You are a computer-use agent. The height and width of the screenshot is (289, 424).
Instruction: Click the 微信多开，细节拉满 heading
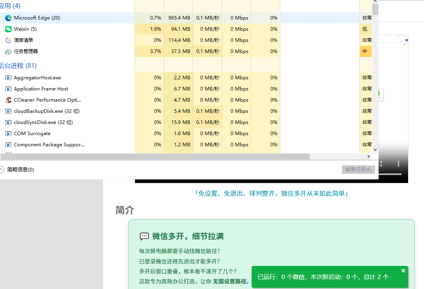(x=188, y=236)
